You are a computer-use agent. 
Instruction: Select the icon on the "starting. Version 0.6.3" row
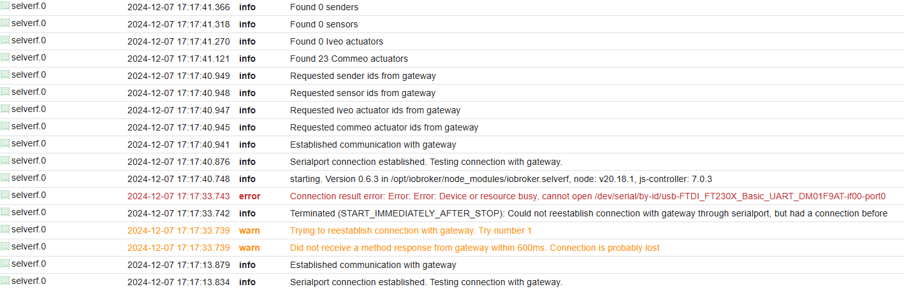pos(5,178)
